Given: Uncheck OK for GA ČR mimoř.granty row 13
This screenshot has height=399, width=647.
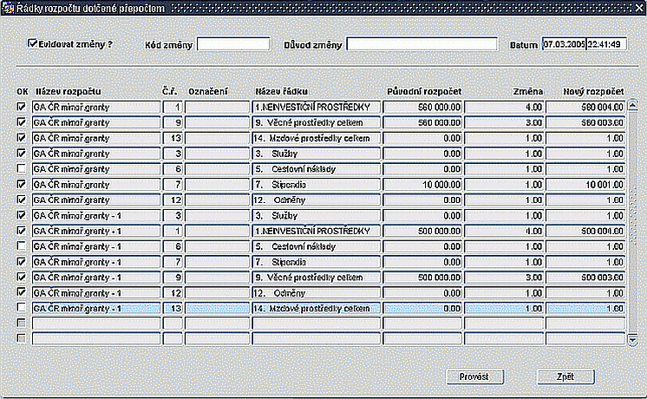Looking at the screenshot, I should pos(21,138).
